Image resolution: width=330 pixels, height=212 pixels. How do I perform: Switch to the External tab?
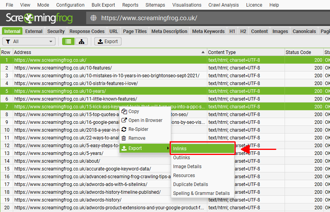(34, 31)
